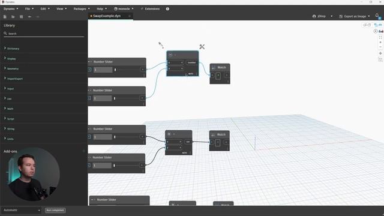Click the monocle globe icon in menu bar
The image size is (384, 216).
click(116, 9)
